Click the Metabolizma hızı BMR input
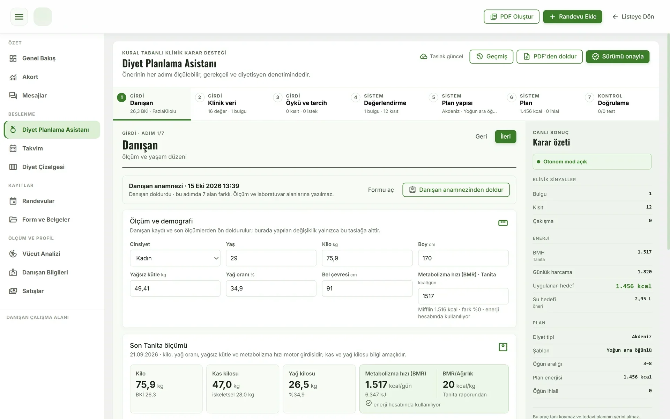The width and height of the screenshot is (670, 419). [463, 296]
